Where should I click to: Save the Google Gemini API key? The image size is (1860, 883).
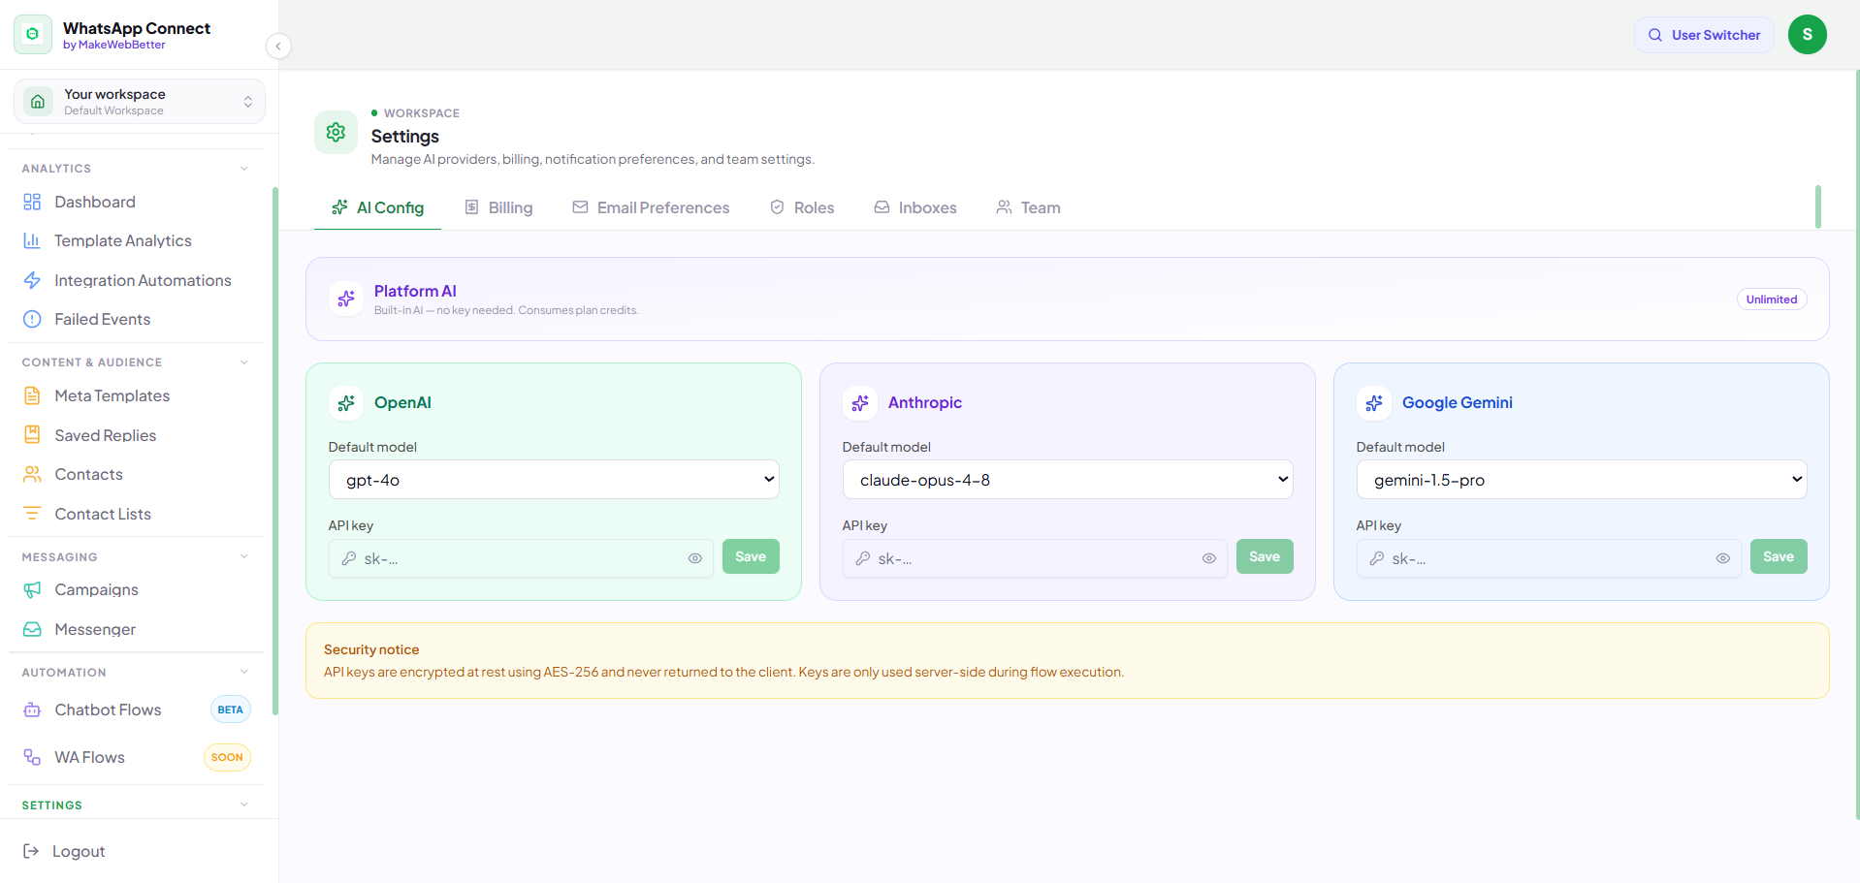pyautogui.click(x=1779, y=556)
